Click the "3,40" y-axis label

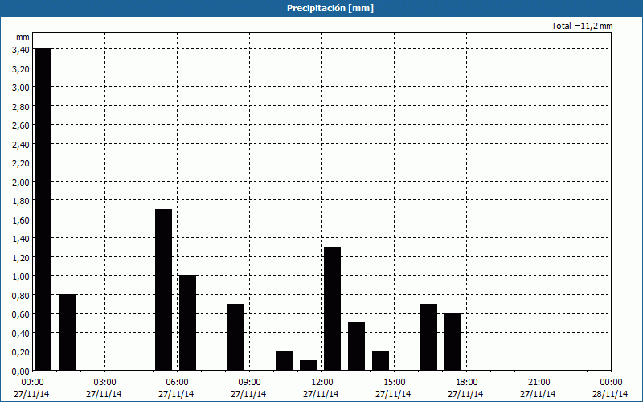21,50
